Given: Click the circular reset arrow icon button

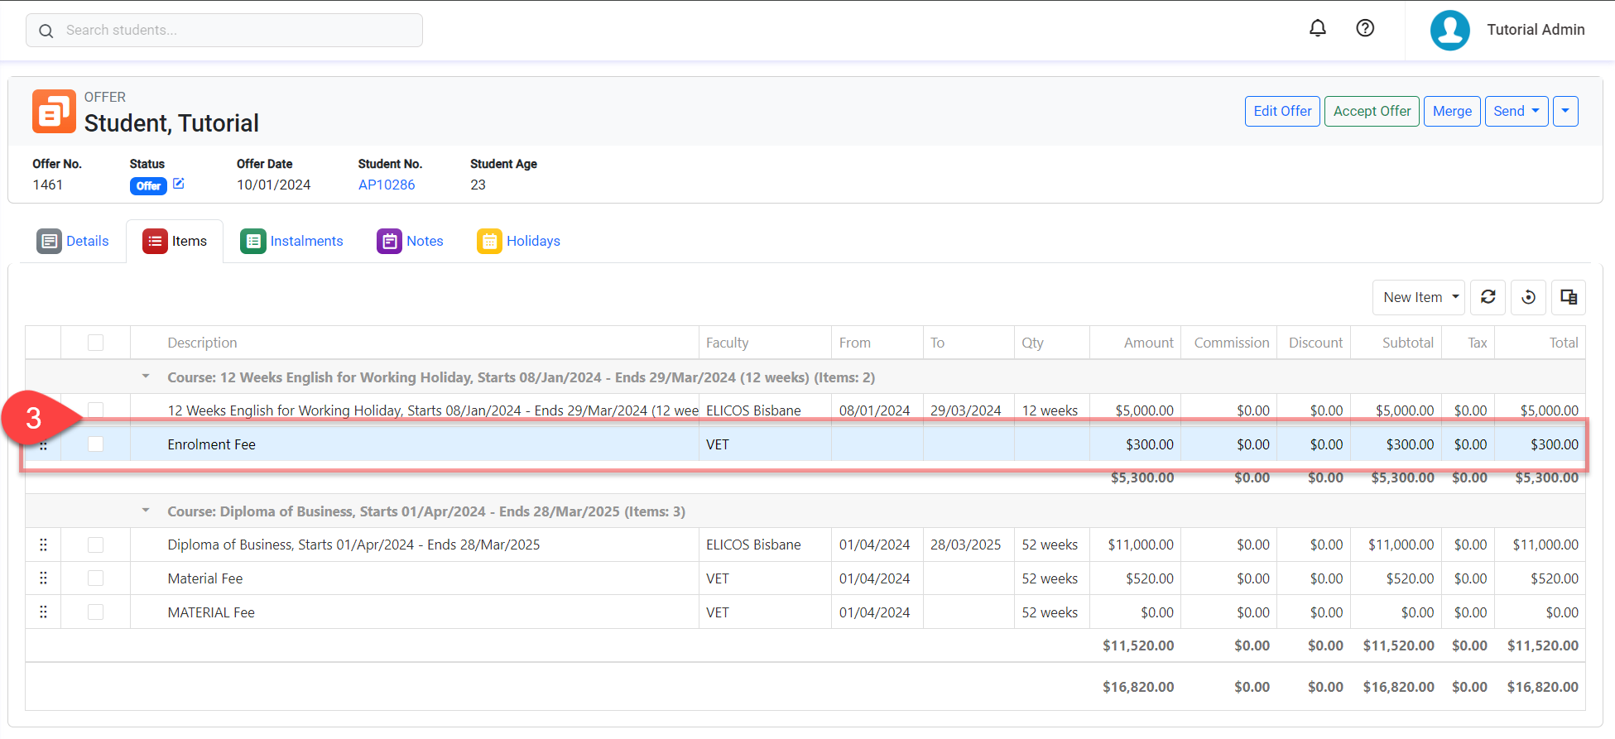Looking at the screenshot, I should coord(1528,297).
